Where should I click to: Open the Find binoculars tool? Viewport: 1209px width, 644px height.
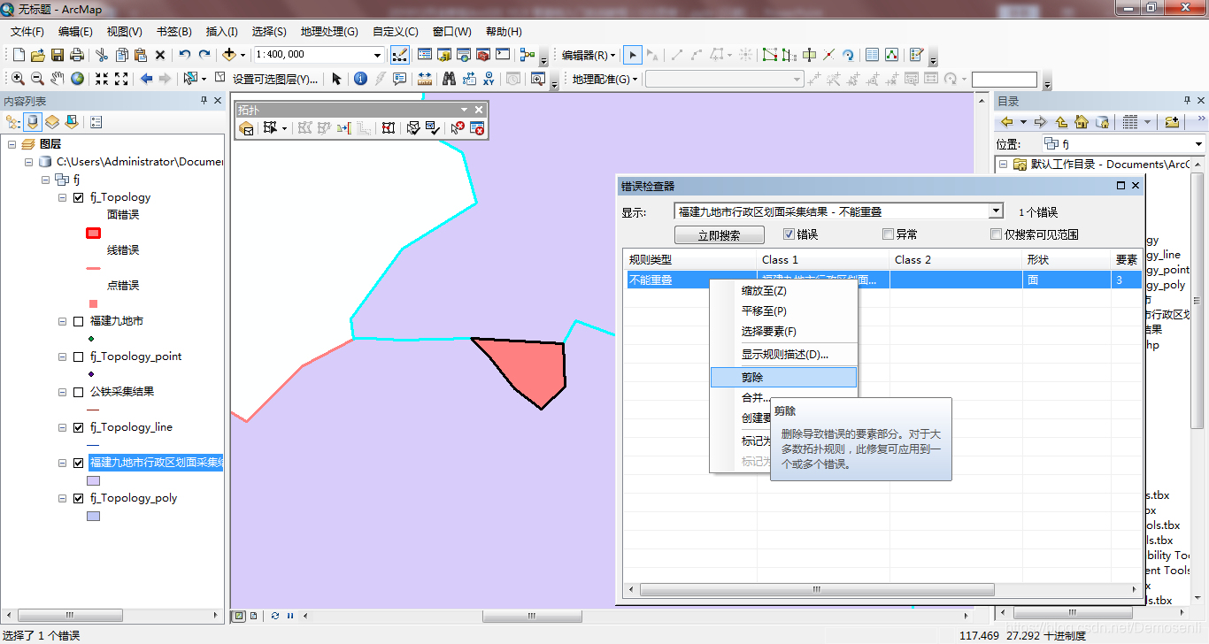click(449, 79)
